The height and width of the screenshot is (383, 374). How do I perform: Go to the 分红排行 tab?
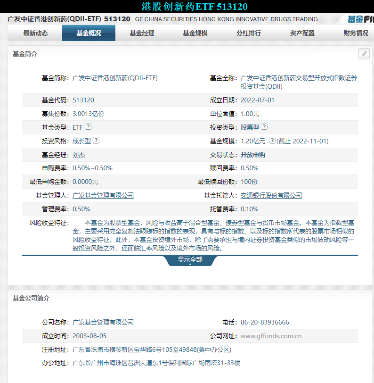click(249, 33)
